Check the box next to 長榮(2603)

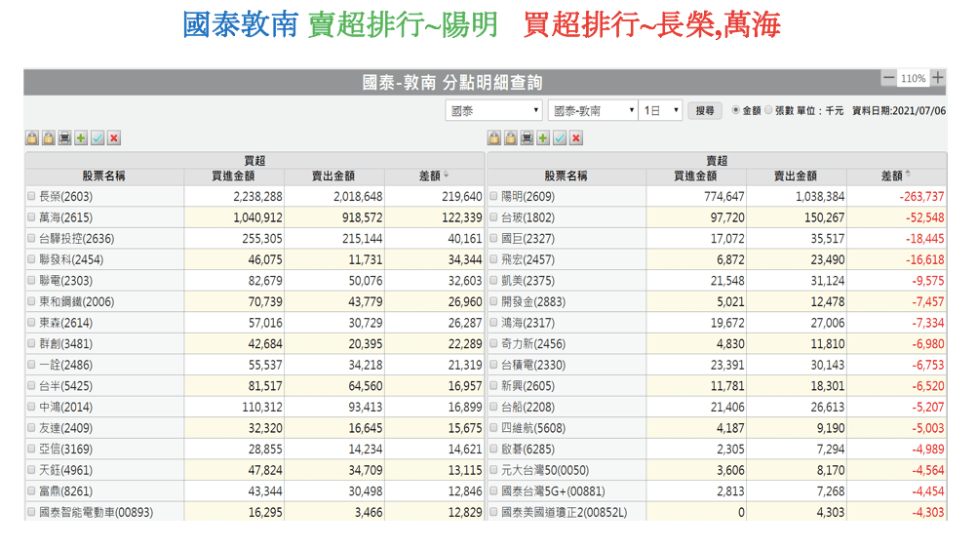coord(31,197)
